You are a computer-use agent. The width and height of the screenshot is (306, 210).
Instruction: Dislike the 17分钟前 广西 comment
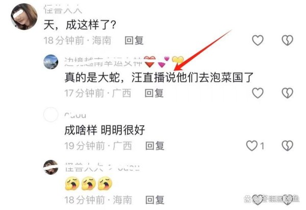tap(288, 93)
